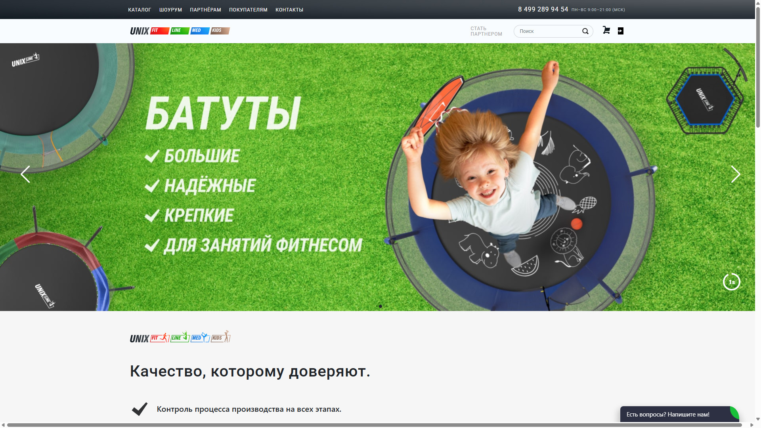Go to the previous banner slide

25,174
